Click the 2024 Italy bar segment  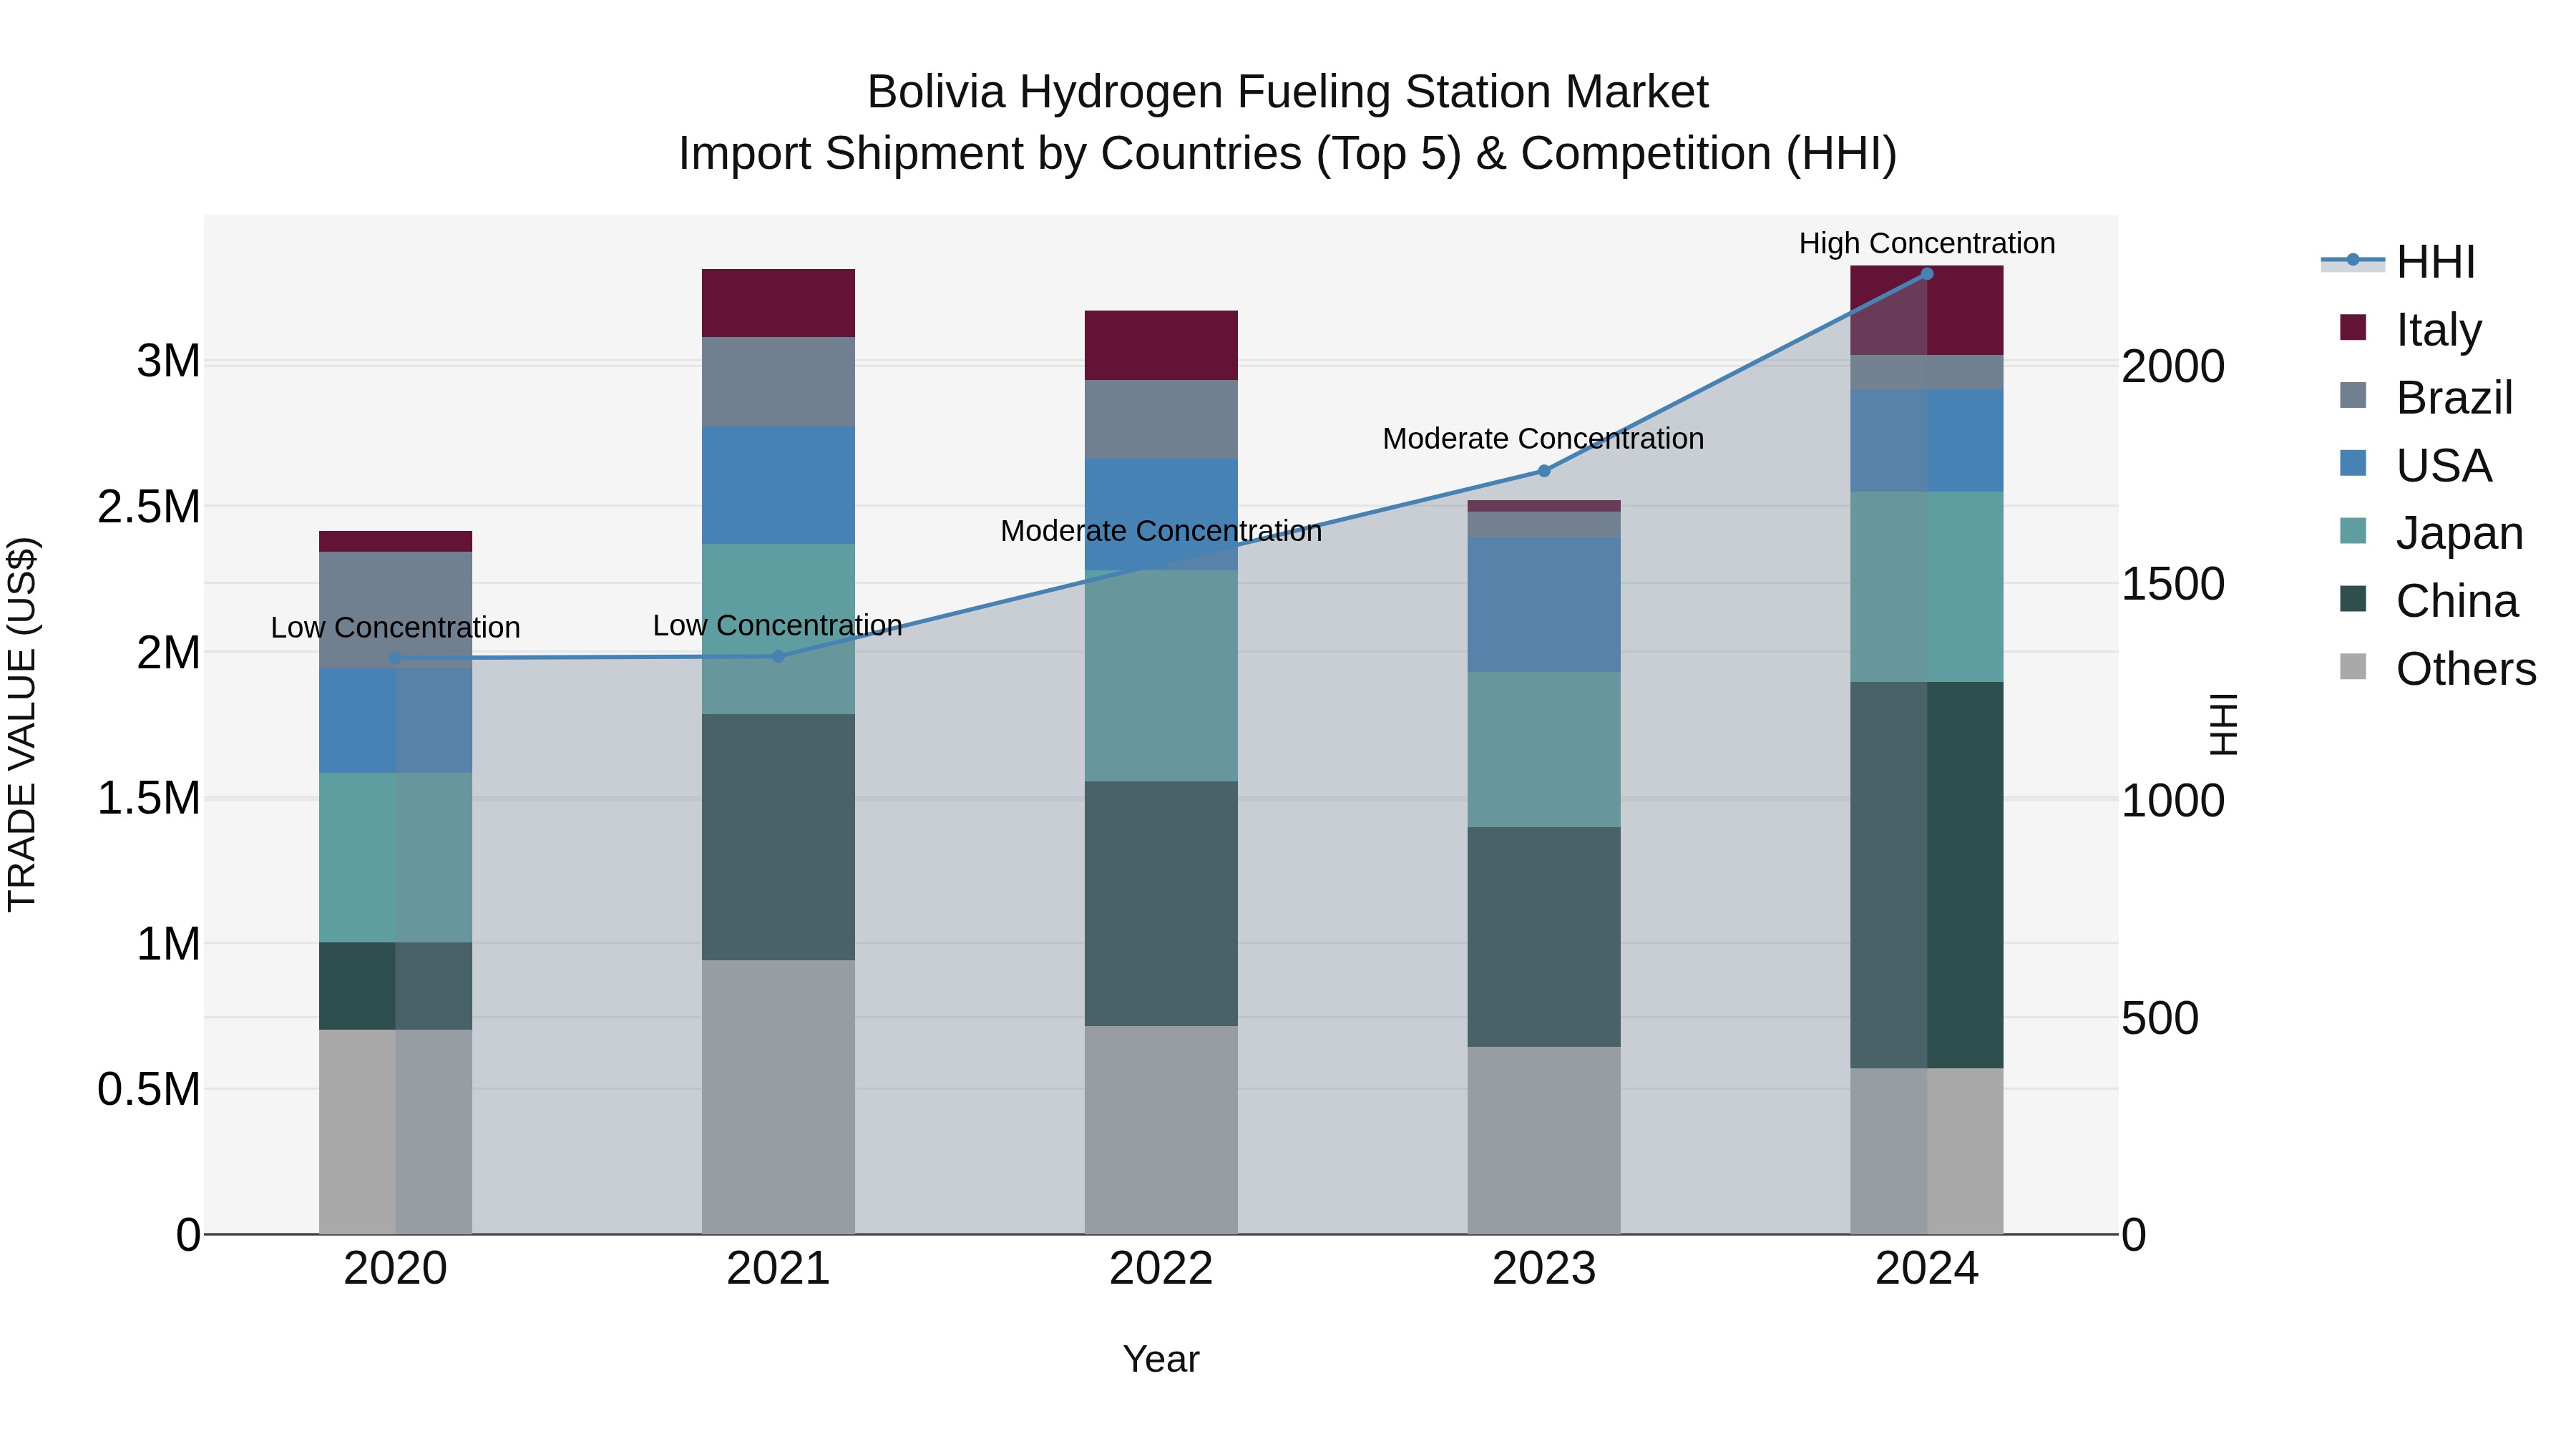[x=1927, y=311]
